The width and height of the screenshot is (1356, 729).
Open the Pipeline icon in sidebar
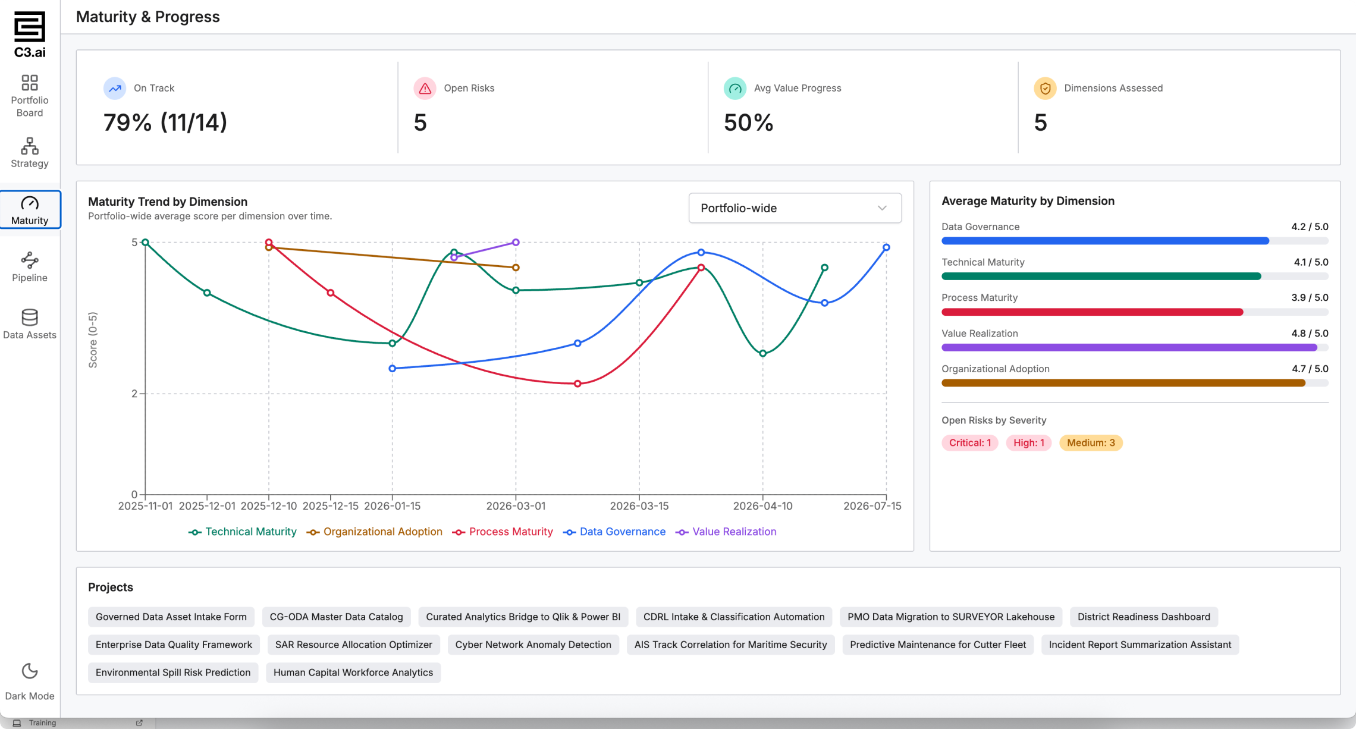click(30, 260)
